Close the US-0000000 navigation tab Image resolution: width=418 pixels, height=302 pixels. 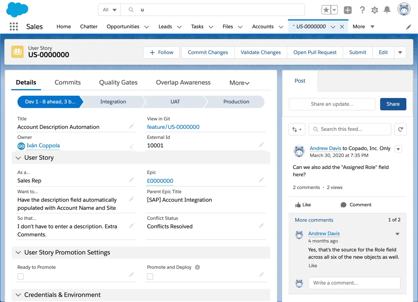(342, 27)
